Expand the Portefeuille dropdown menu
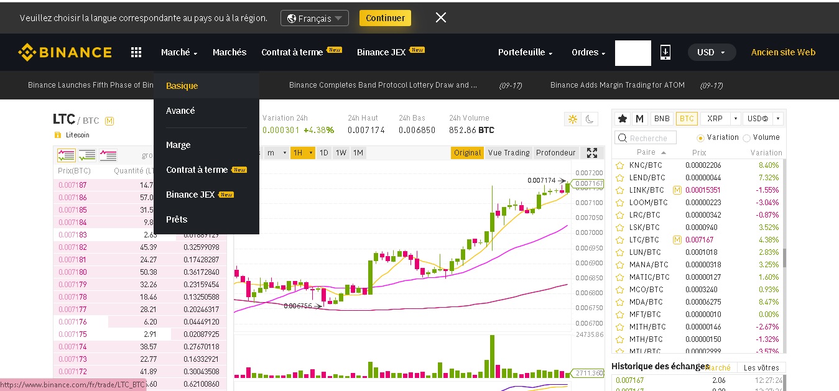The image size is (839, 391). pyautogui.click(x=525, y=52)
